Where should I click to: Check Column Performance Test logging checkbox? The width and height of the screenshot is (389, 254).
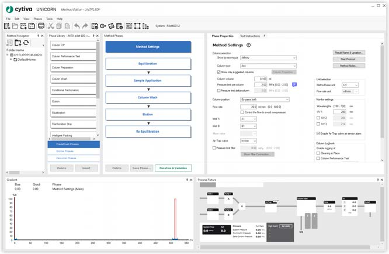coord(318,159)
